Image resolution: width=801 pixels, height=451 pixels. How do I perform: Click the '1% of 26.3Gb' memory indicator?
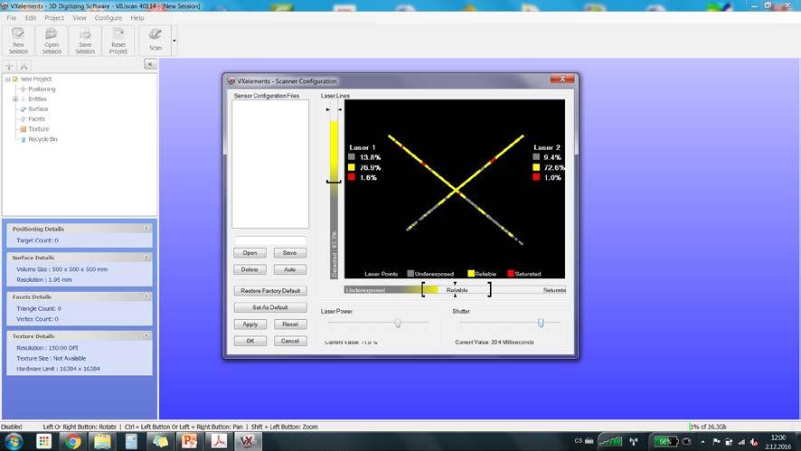[708, 427]
